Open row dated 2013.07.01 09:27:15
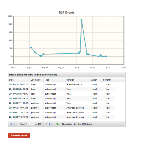This screenshot has width=145, height=141. click(61, 84)
